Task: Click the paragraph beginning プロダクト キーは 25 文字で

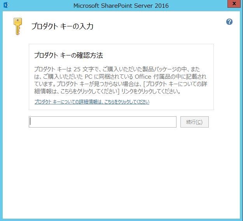Action: 121,80
